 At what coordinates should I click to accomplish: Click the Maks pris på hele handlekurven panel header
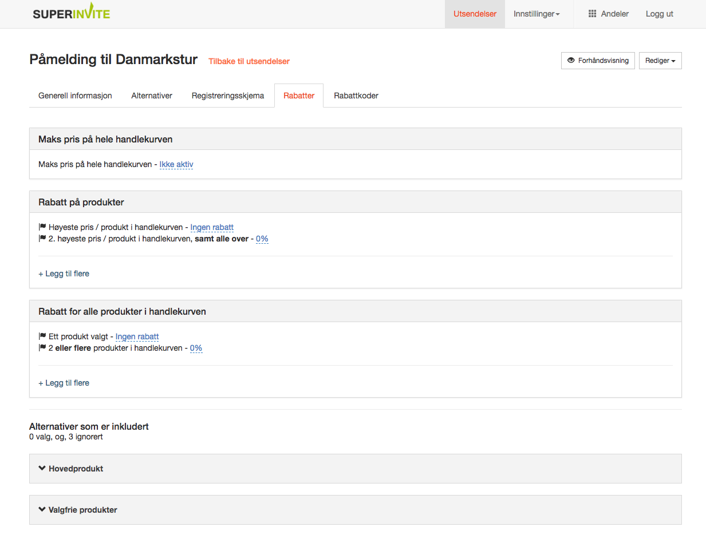click(x=355, y=139)
